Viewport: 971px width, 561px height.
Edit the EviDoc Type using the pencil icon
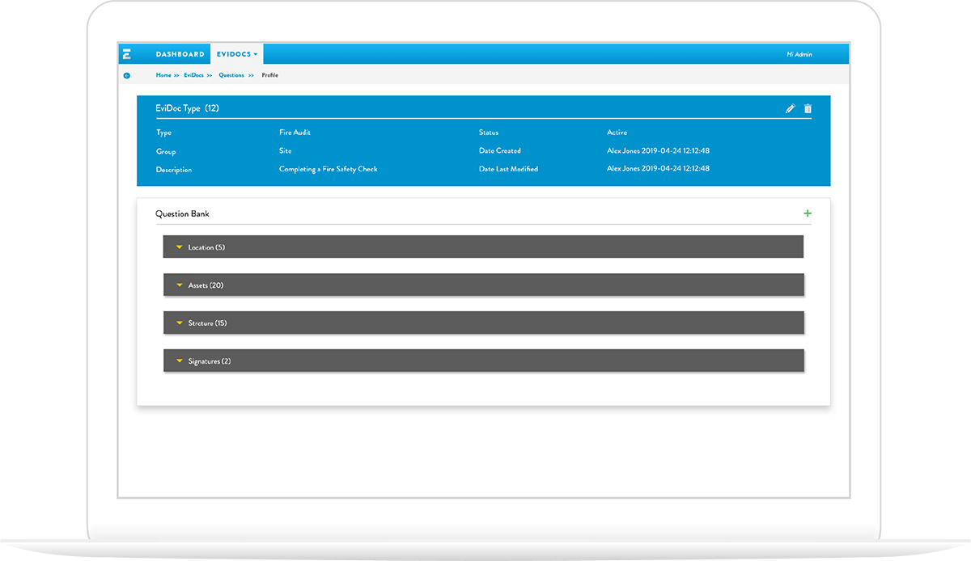point(791,108)
